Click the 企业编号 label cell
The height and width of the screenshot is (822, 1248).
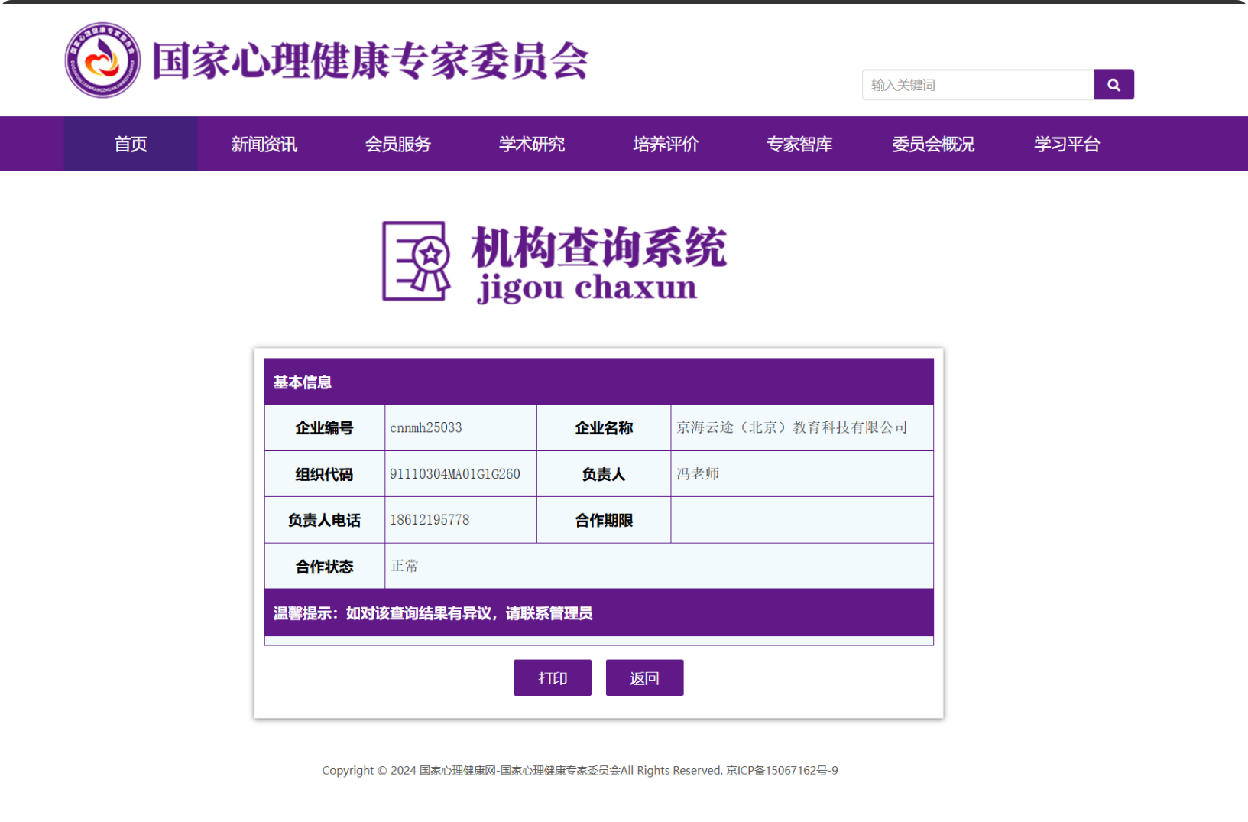pyautogui.click(x=325, y=428)
